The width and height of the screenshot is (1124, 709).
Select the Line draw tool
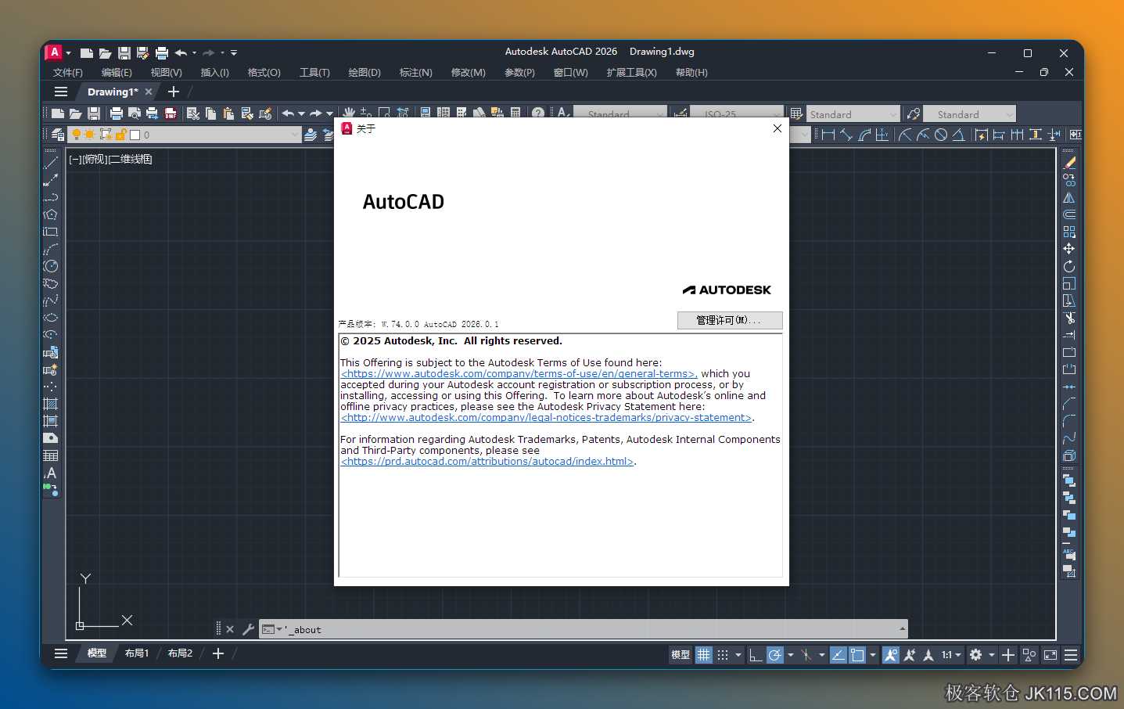click(x=51, y=163)
